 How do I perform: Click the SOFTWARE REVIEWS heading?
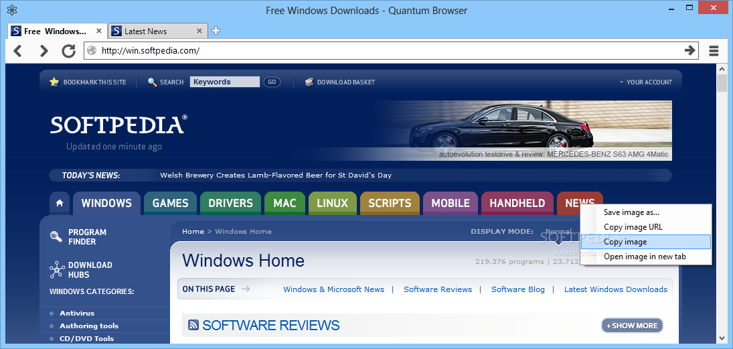(x=271, y=325)
